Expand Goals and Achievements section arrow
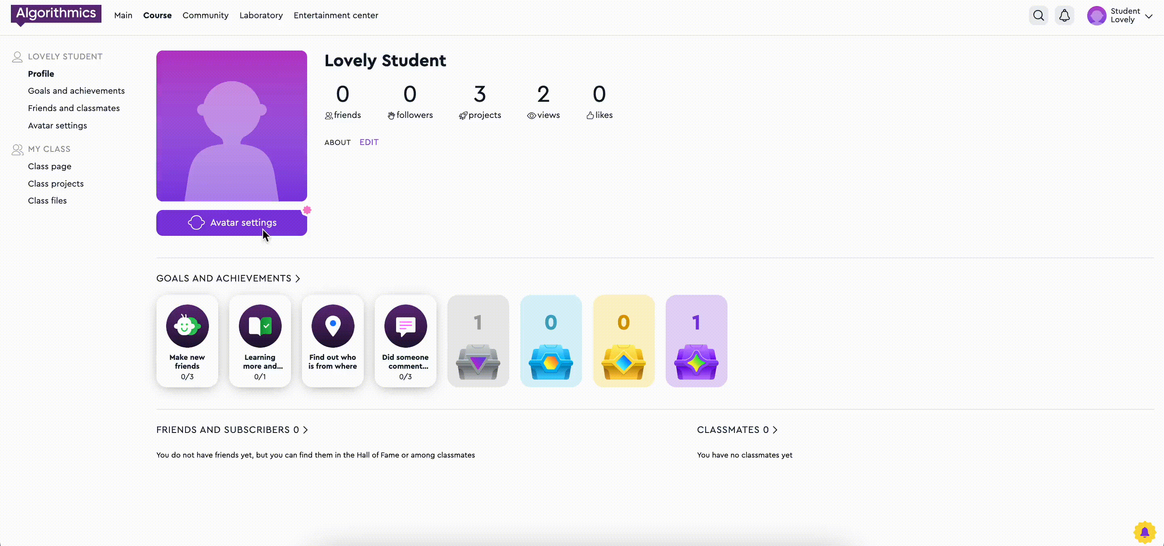The height and width of the screenshot is (546, 1164). pyautogui.click(x=298, y=279)
